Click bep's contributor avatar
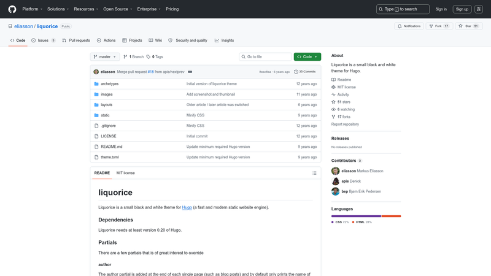Screen dimensions: 491x276 pos(335,191)
